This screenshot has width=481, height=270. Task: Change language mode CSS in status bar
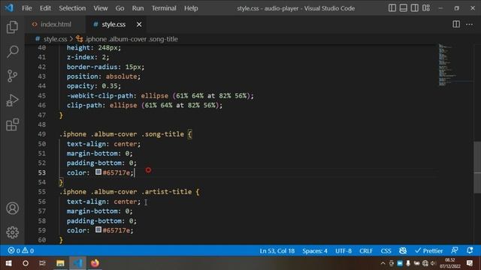[x=386, y=251]
